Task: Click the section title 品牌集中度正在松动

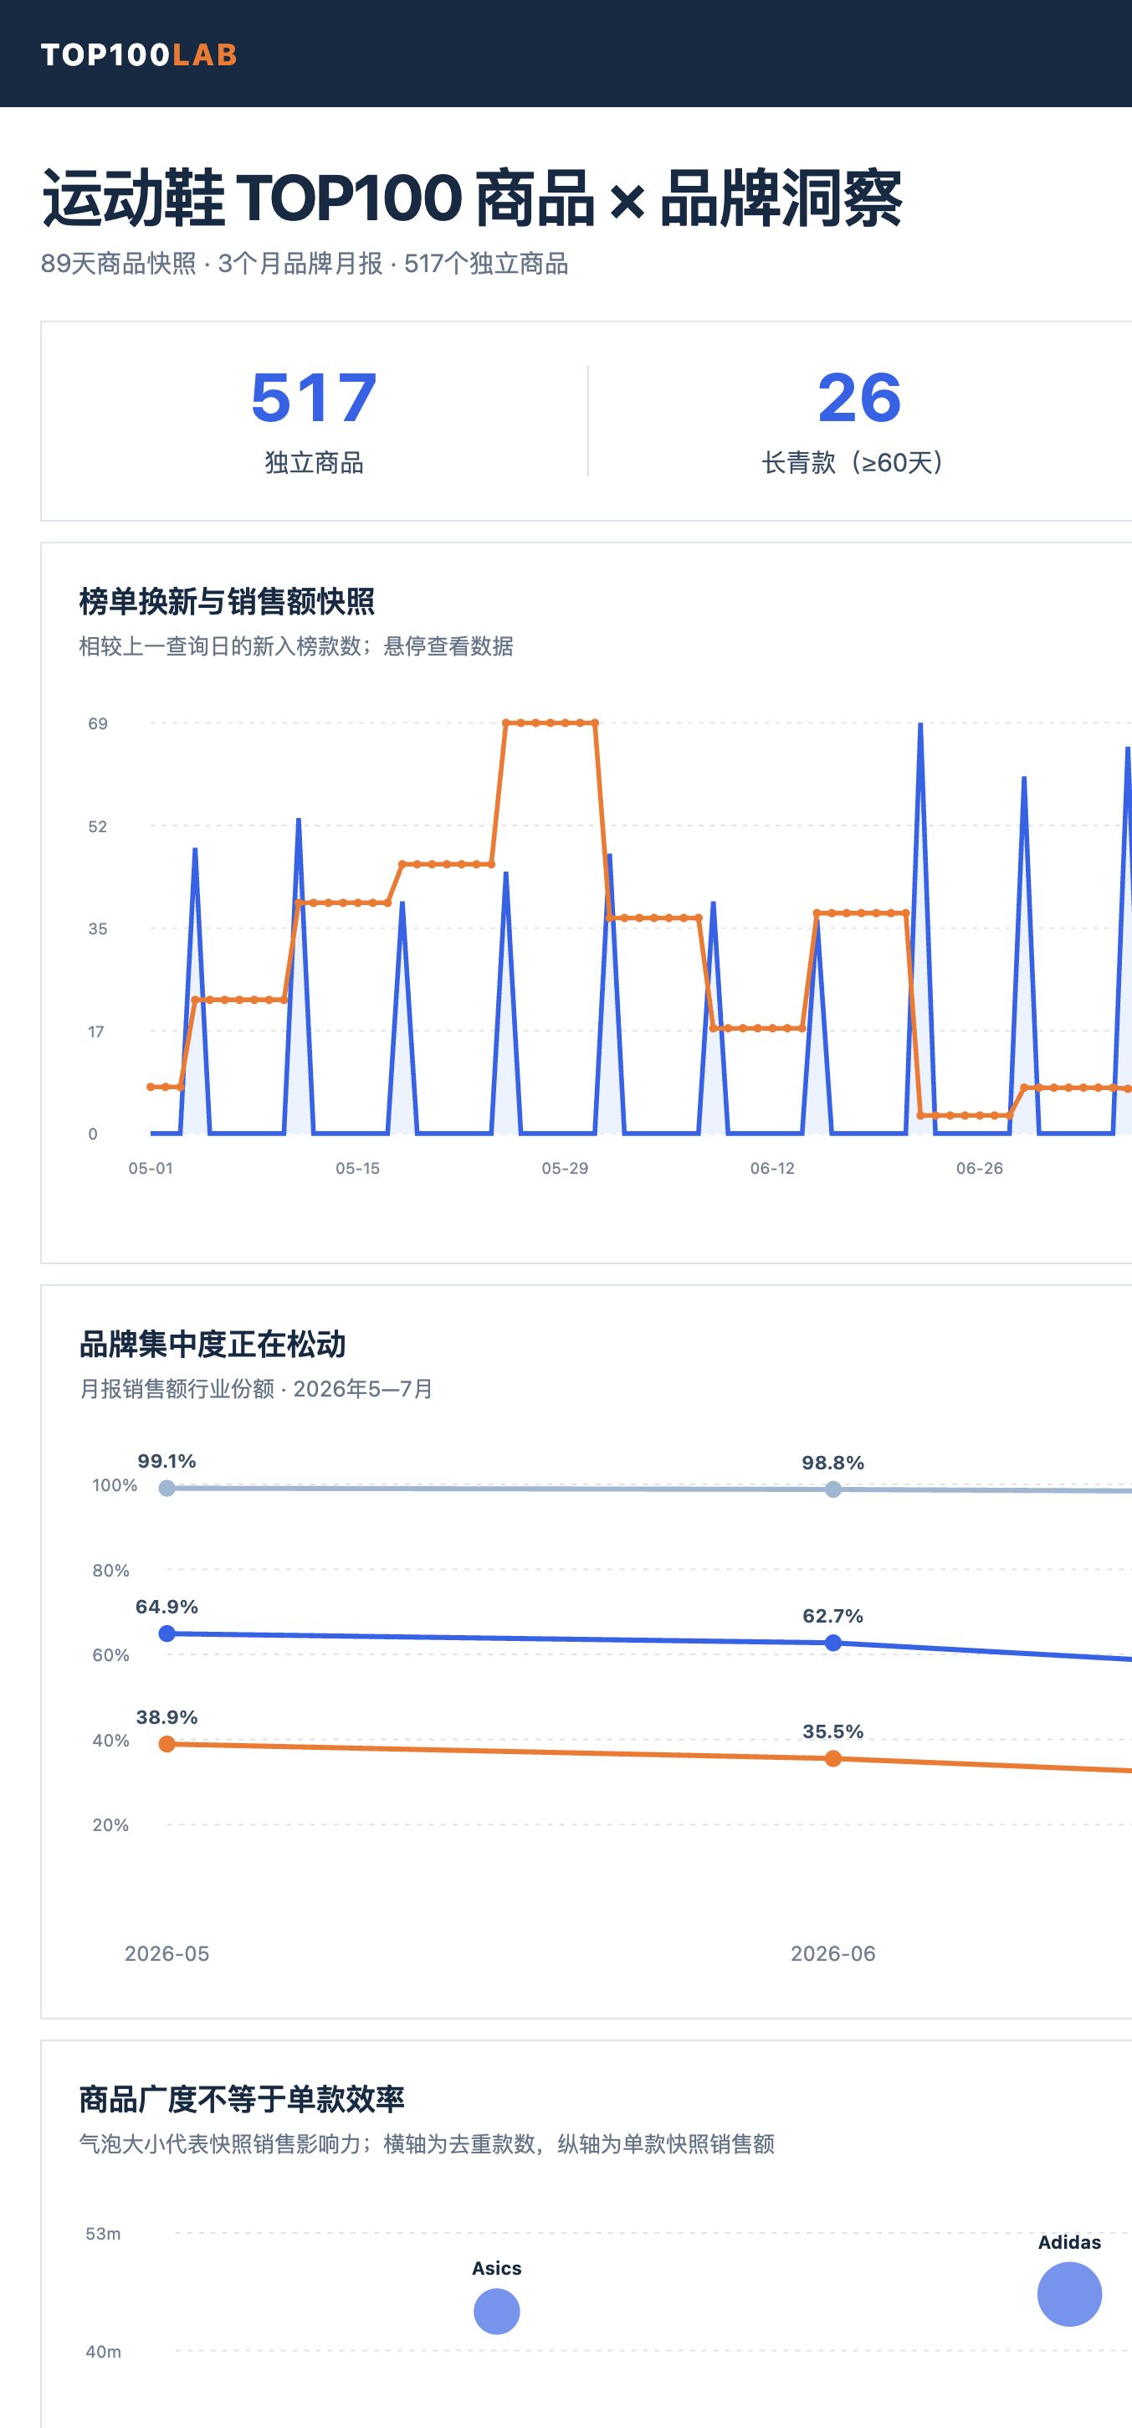Action: [x=213, y=1344]
